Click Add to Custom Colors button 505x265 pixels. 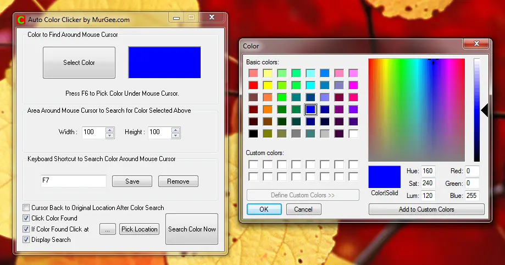point(426,209)
